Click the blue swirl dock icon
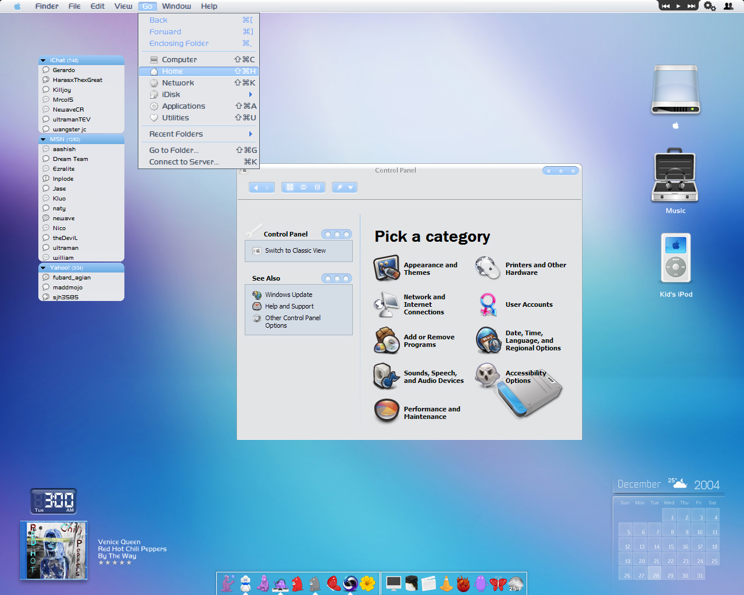 click(x=350, y=583)
